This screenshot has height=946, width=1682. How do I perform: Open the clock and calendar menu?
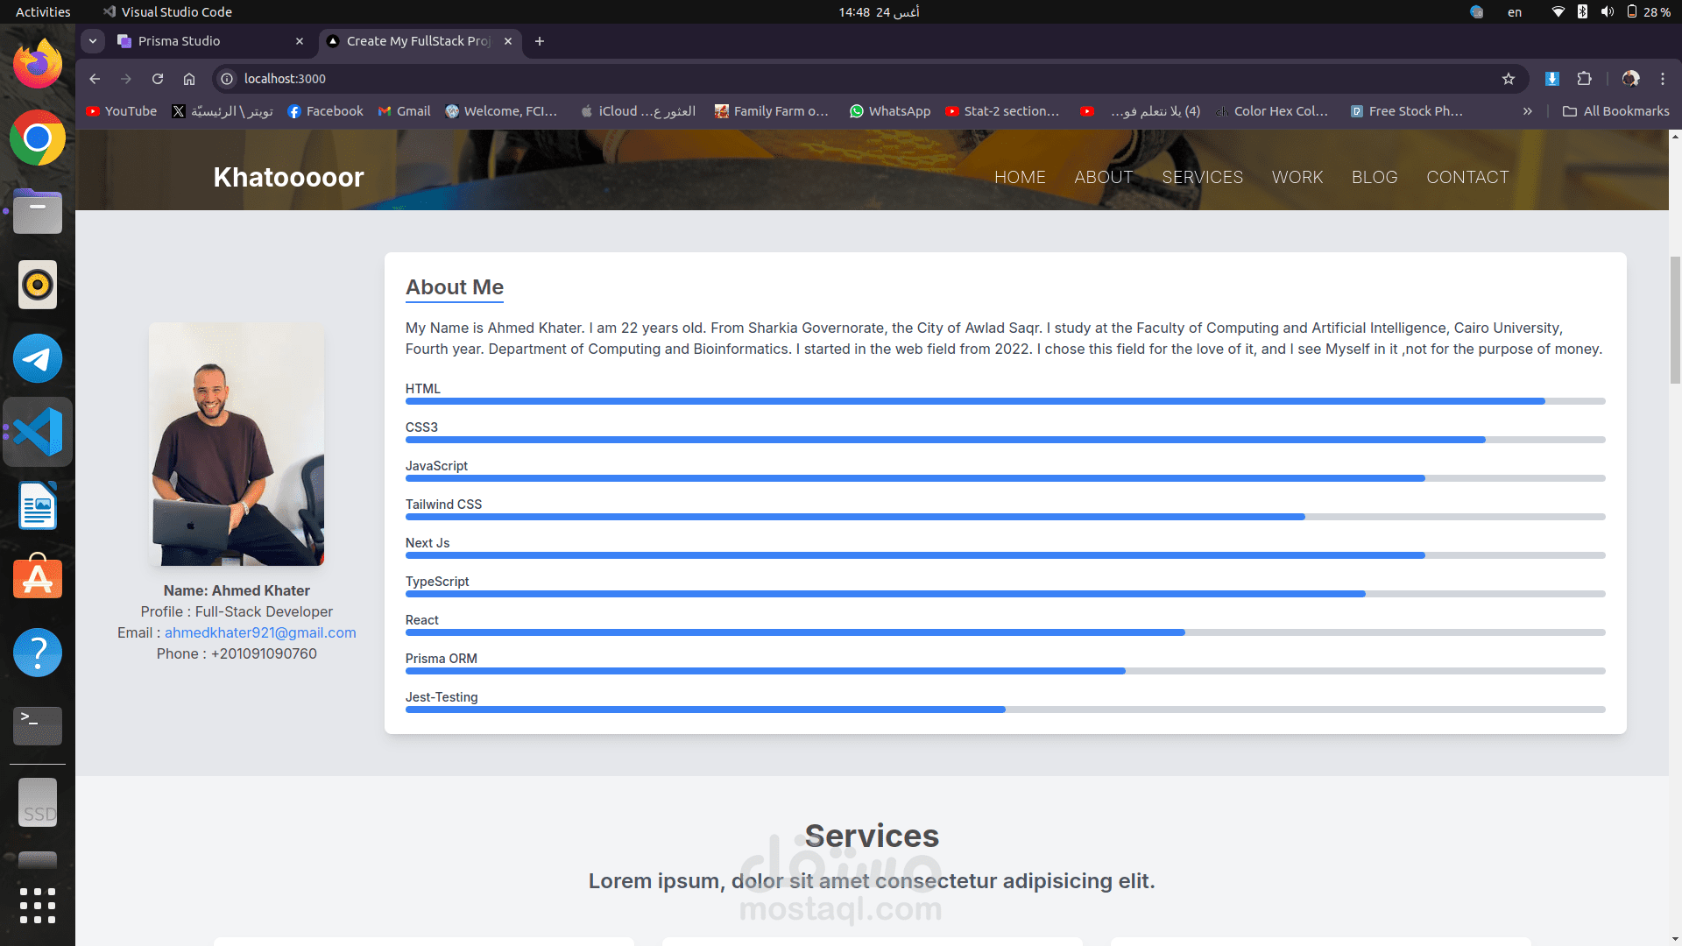879,12
